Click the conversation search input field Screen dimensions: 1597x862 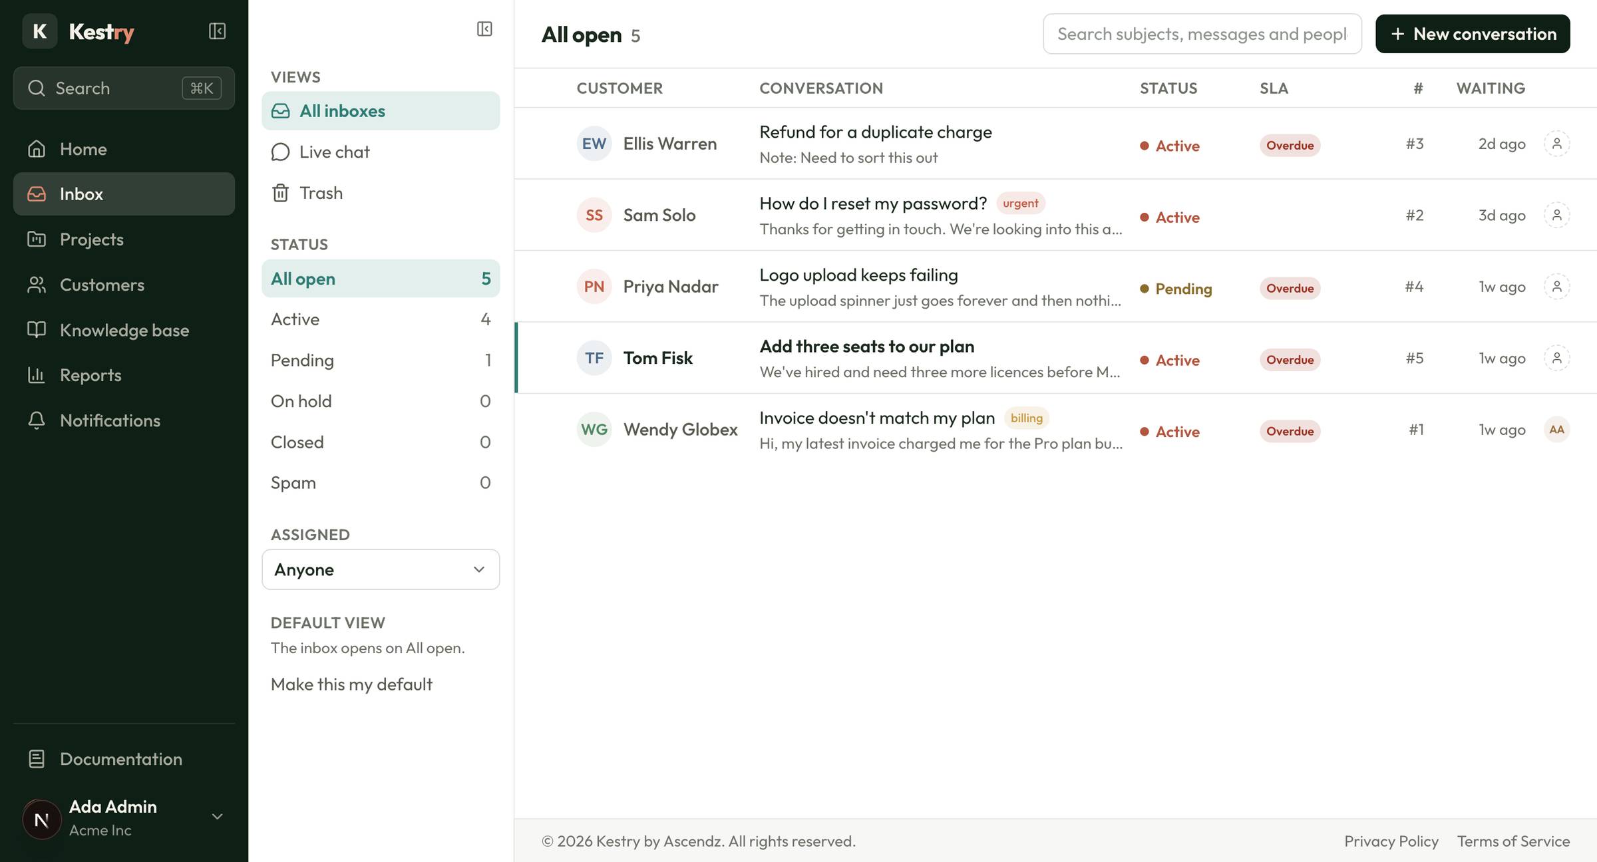click(x=1202, y=34)
